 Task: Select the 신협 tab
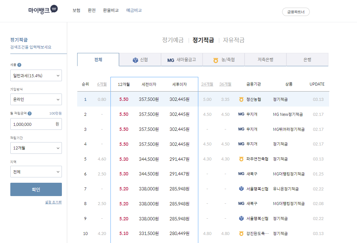[140, 60]
